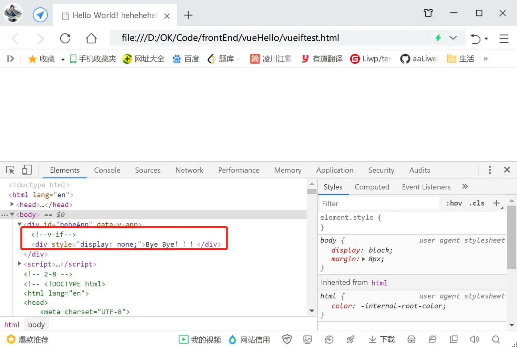
Task: Add a new style rule with plus
Action: click(x=496, y=203)
